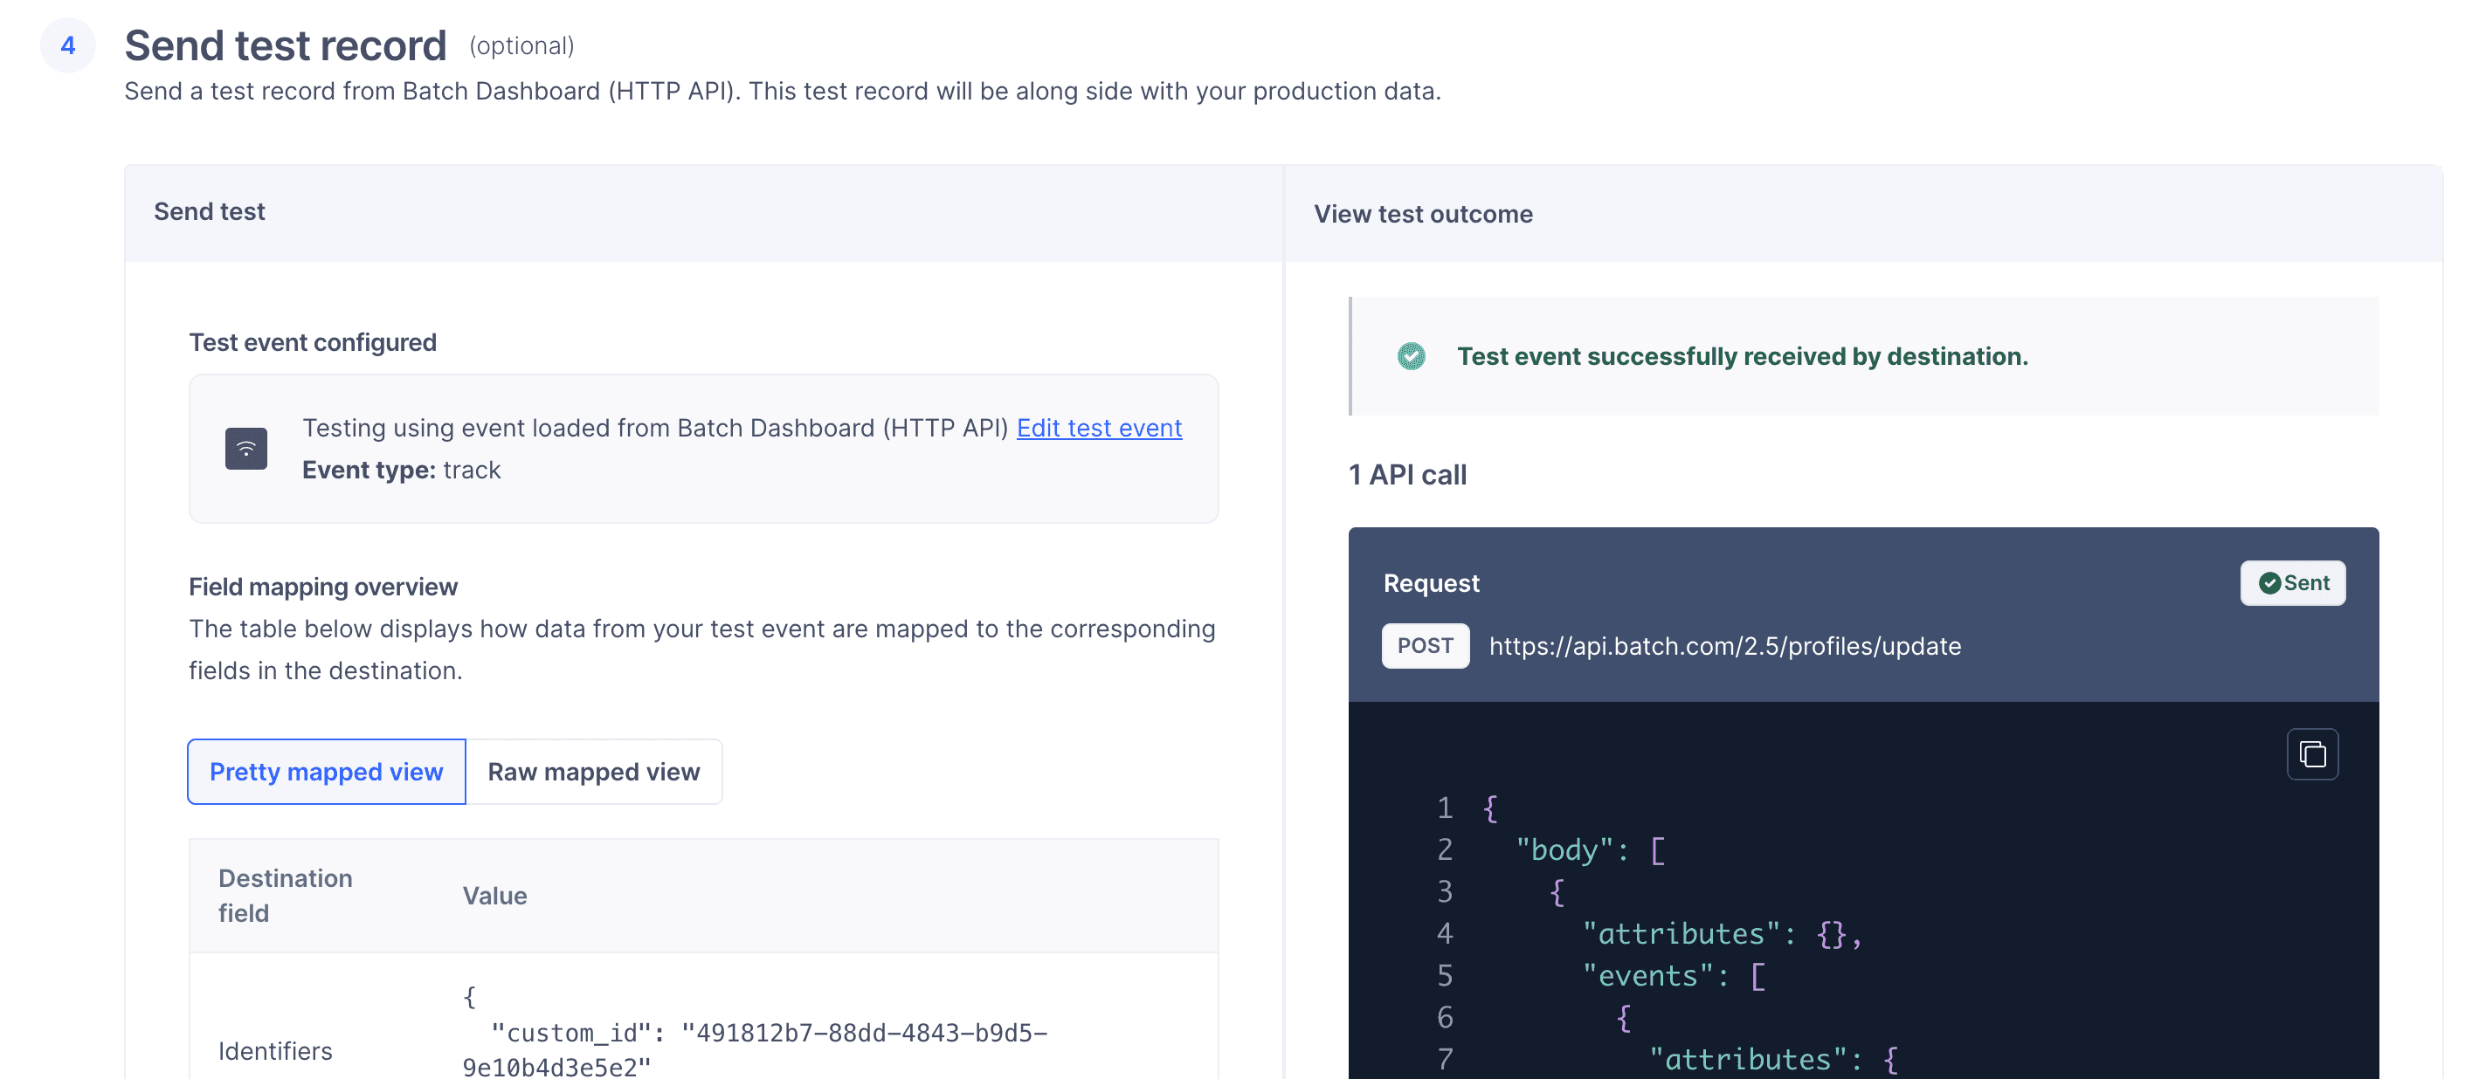Click the event source signal icon
The image size is (2486, 1079).
[245, 448]
